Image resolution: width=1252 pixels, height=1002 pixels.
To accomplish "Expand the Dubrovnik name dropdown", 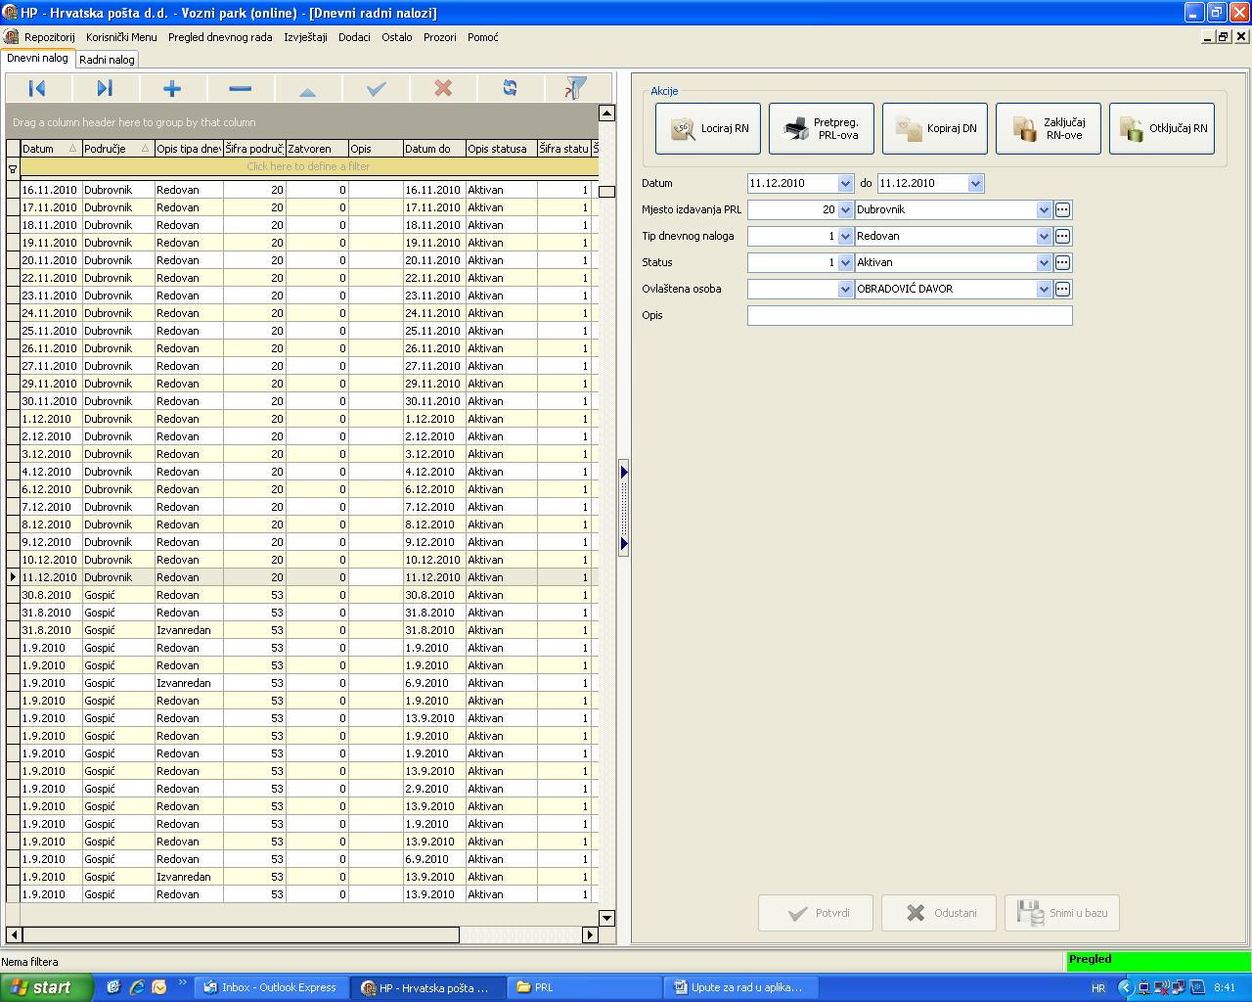I will (1044, 209).
